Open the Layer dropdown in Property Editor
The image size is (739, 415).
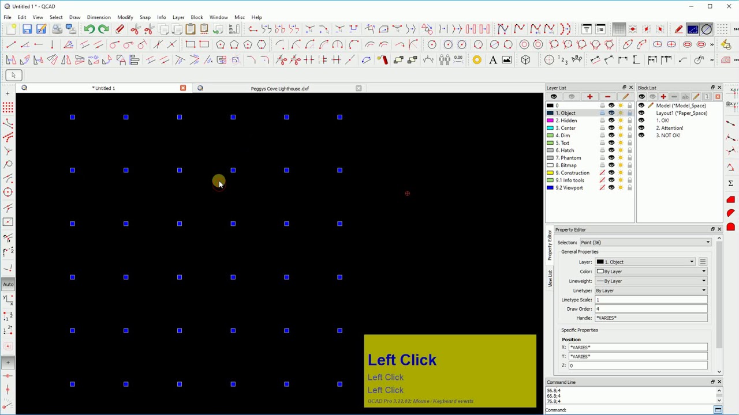pos(645,262)
